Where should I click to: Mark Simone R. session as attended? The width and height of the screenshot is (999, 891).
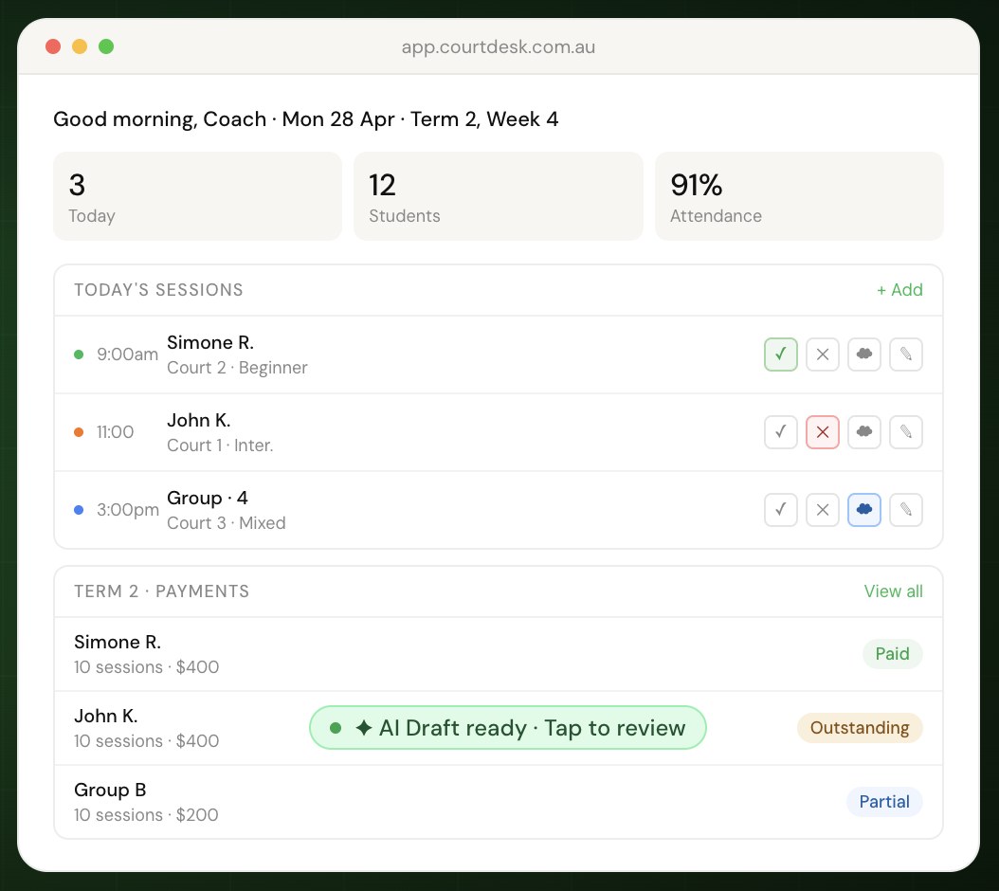(x=780, y=355)
